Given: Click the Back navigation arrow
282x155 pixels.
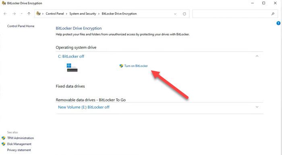Looking at the screenshot, I should [x=5, y=14].
